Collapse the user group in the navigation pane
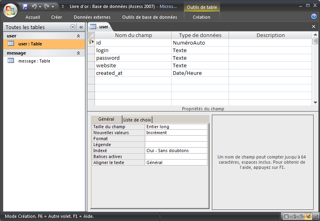Screen dimensions: 320x221 78,36
